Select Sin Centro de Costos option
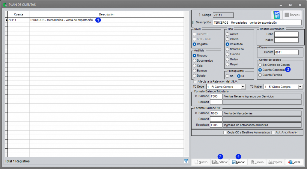Image resolution: width=307 pixels, height=169 pixels. point(260,65)
